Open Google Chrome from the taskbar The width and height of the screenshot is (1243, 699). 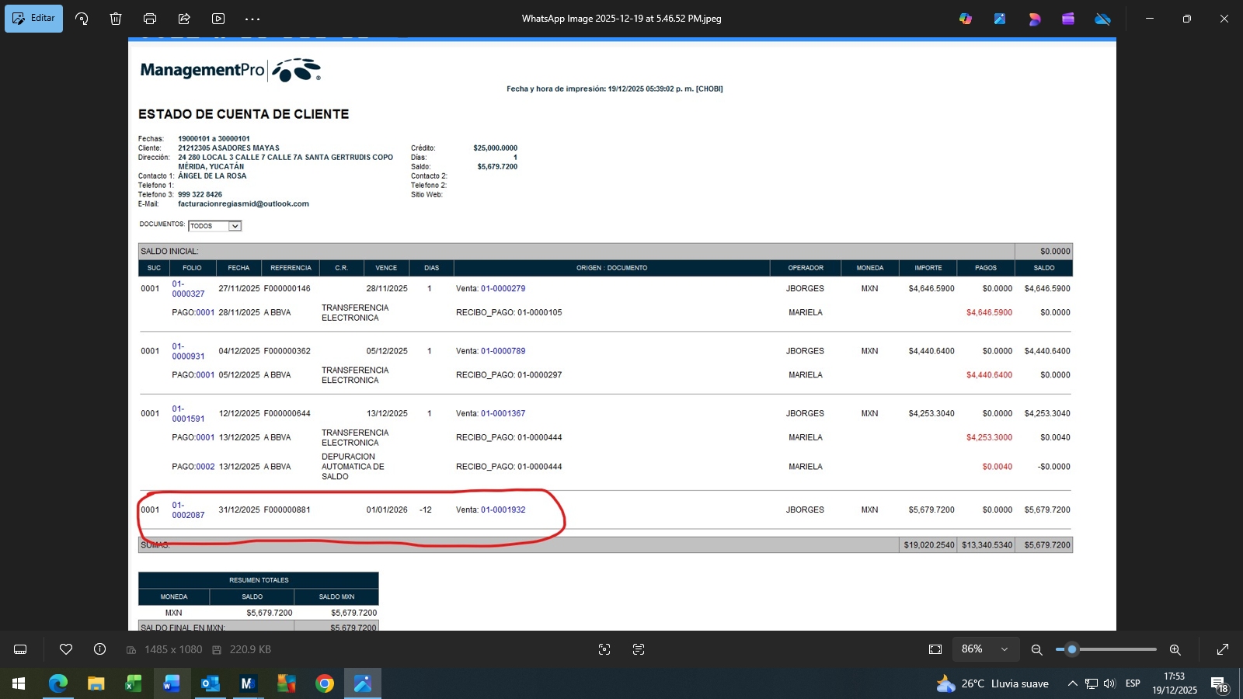325,683
